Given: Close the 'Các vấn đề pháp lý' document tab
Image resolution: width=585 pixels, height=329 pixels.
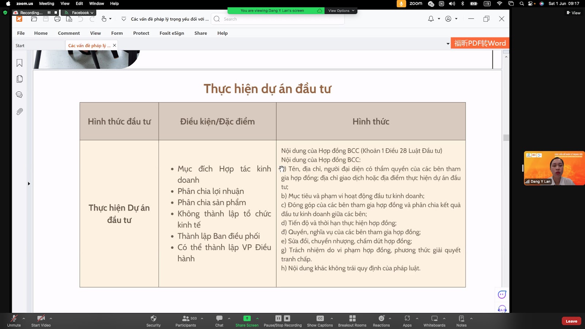Looking at the screenshot, I should tap(114, 45).
